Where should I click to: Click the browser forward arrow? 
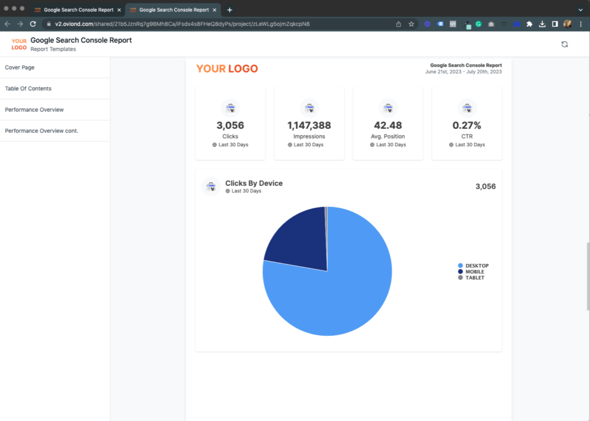(x=20, y=24)
